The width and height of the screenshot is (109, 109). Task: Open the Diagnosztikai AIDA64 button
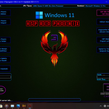103,31
